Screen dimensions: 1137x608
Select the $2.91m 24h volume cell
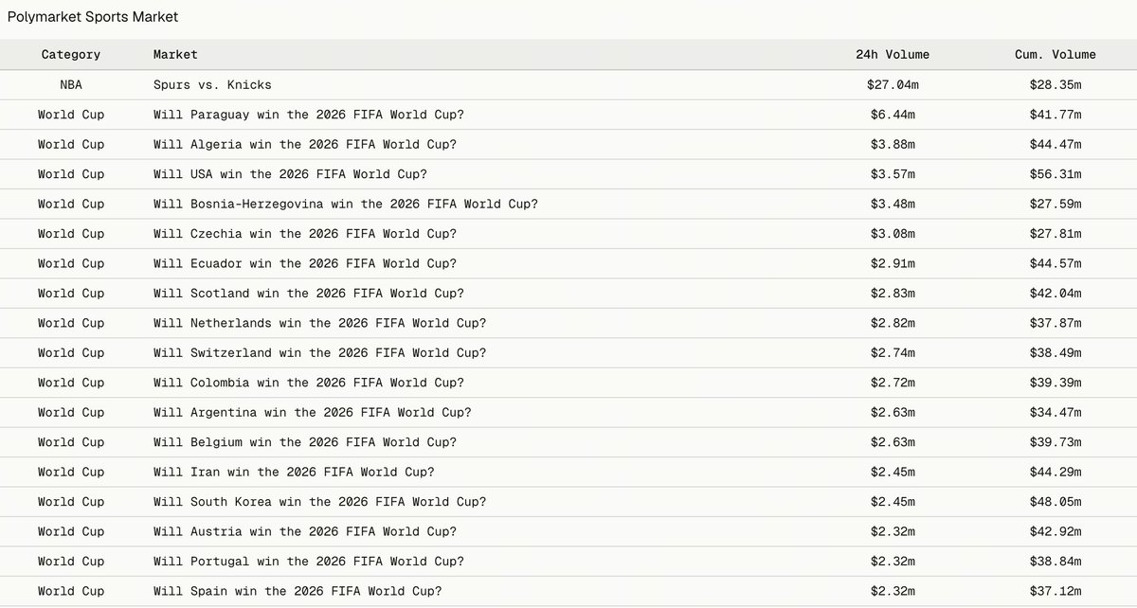(x=893, y=263)
